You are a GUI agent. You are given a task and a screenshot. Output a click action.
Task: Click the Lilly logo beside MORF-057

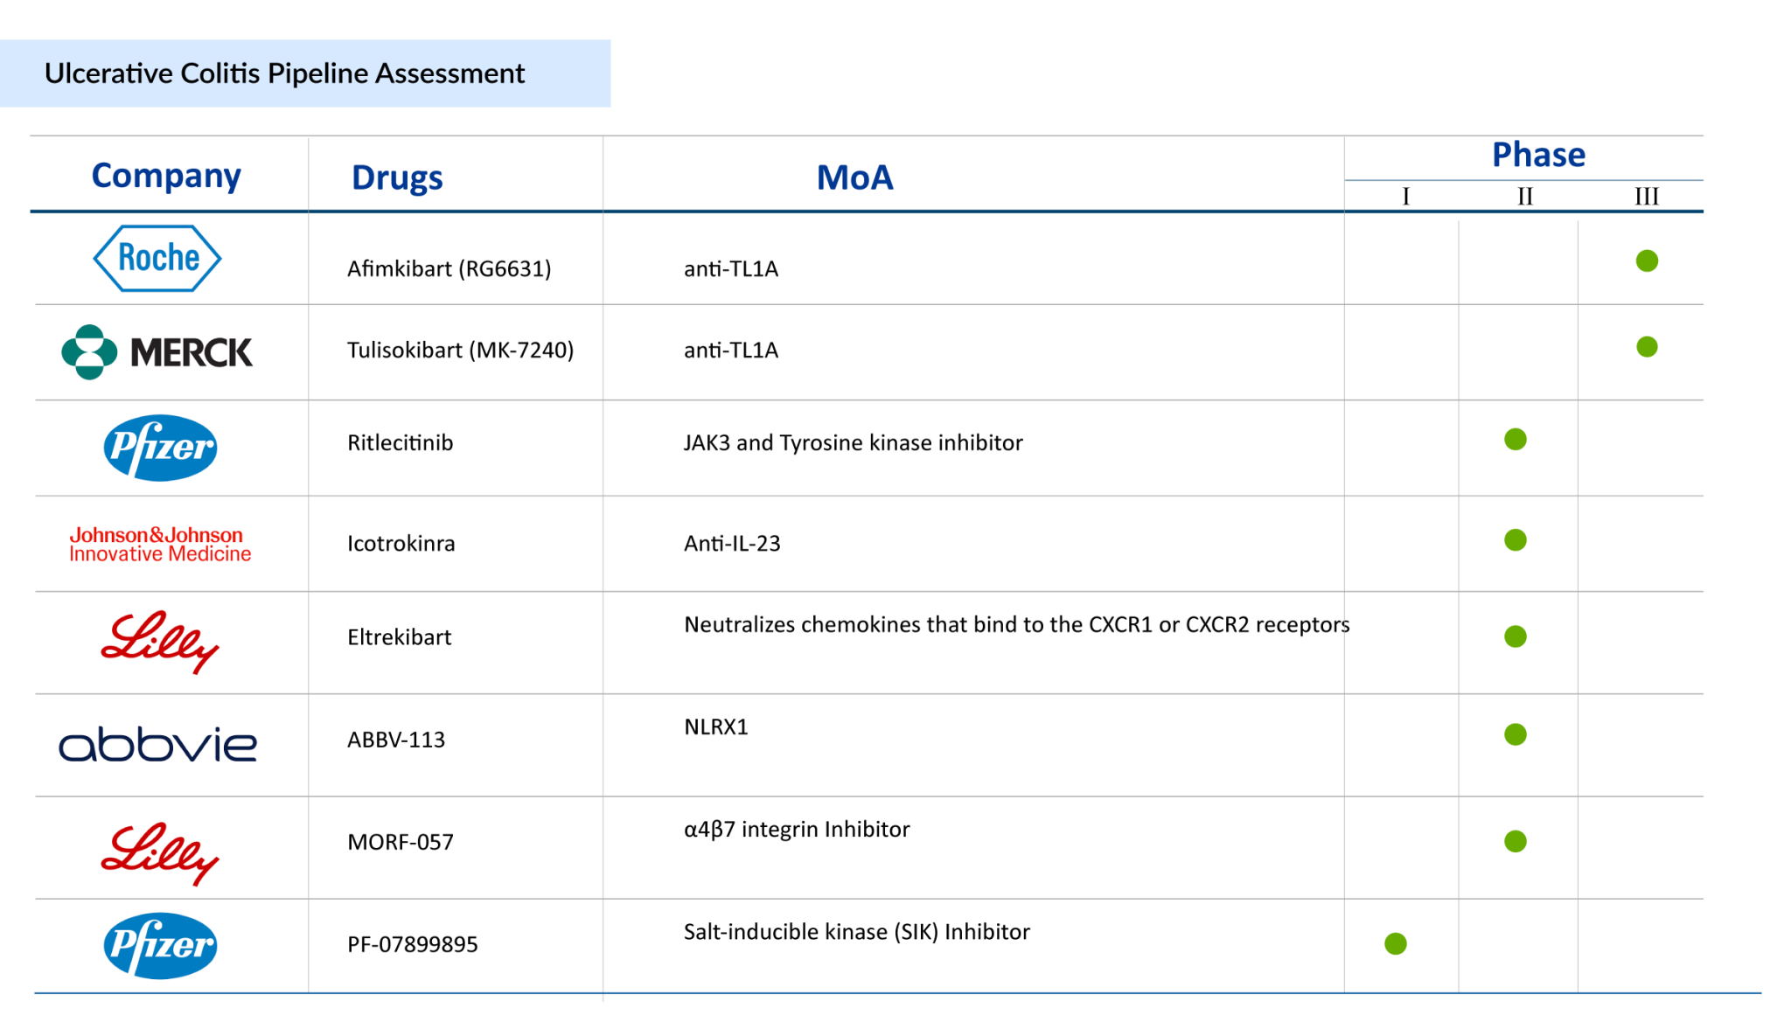160,853
